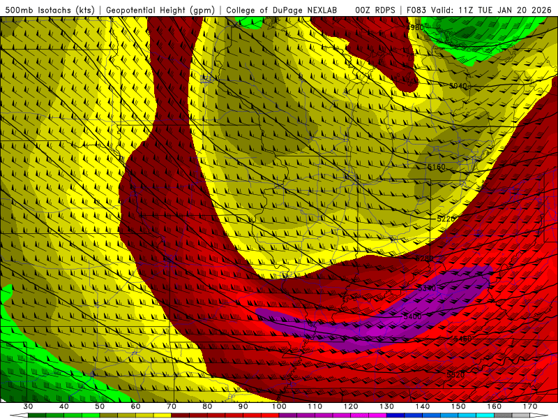Image resolution: width=558 pixels, height=419 pixels.
Task: Click the 5220 height contour label
Action: pos(446,219)
